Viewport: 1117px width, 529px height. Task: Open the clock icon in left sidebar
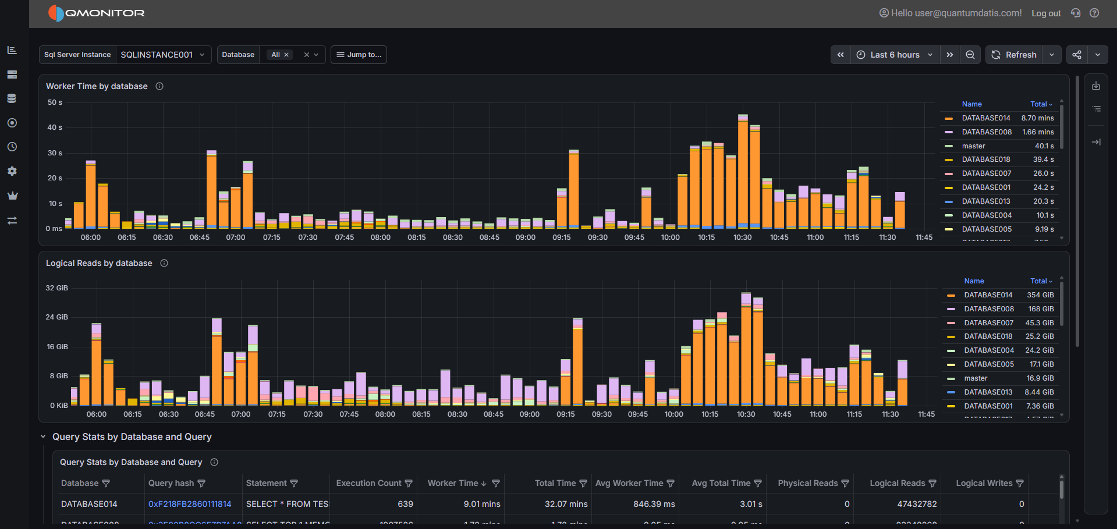point(12,147)
